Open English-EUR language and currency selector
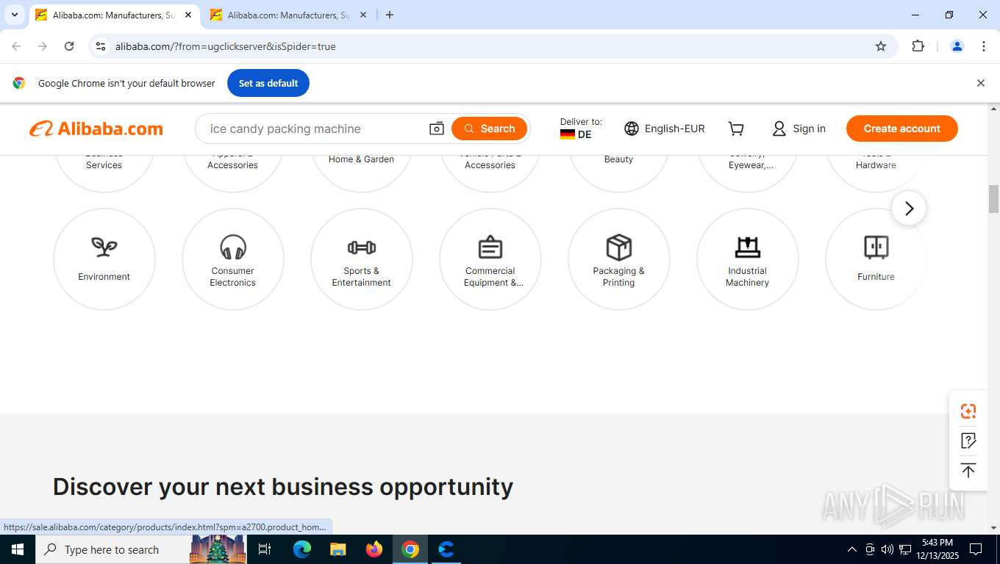The width and height of the screenshot is (1000, 564). (x=665, y=129)
